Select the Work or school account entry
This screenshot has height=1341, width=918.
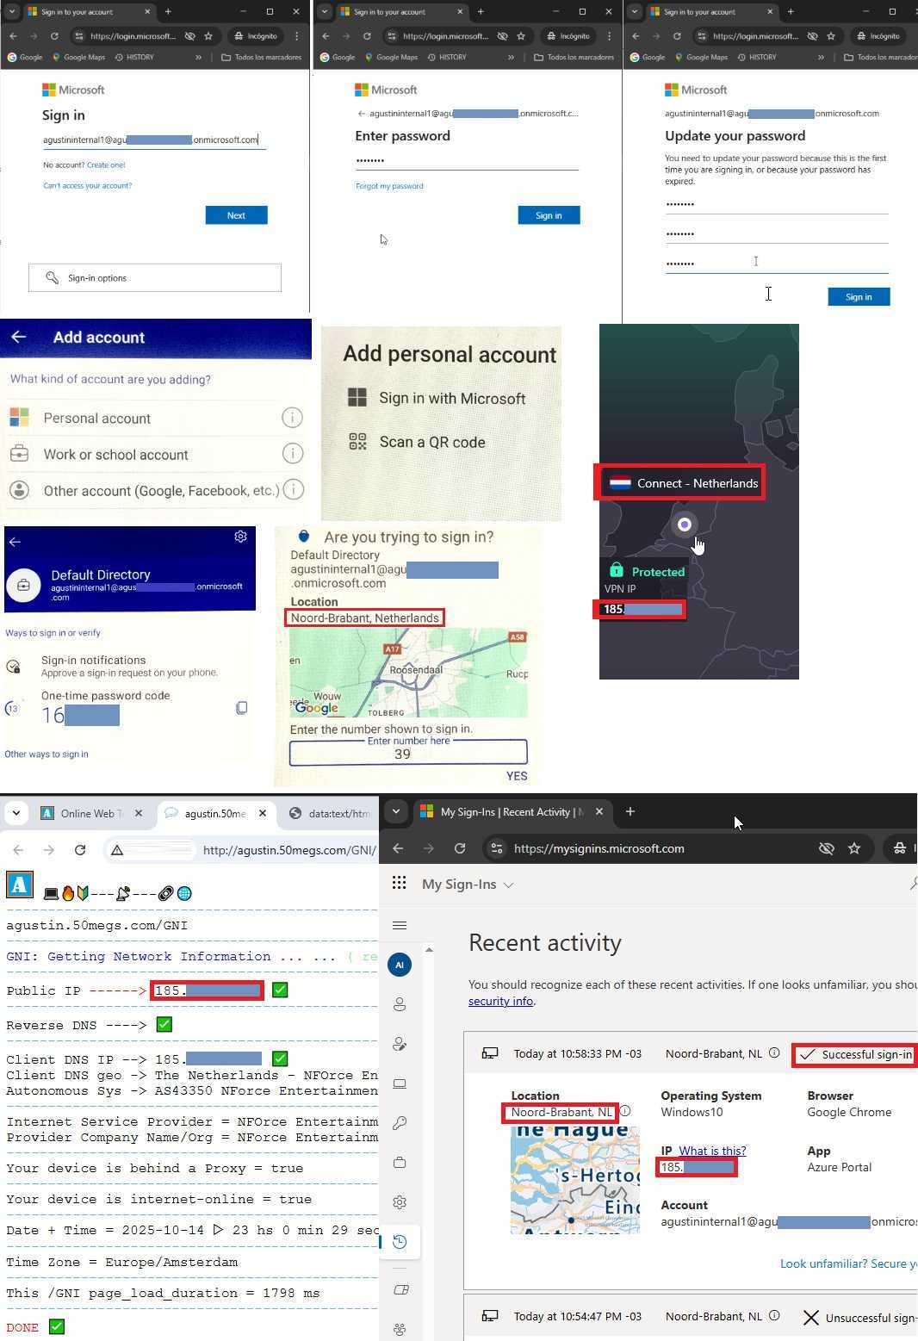pos(115,455)
